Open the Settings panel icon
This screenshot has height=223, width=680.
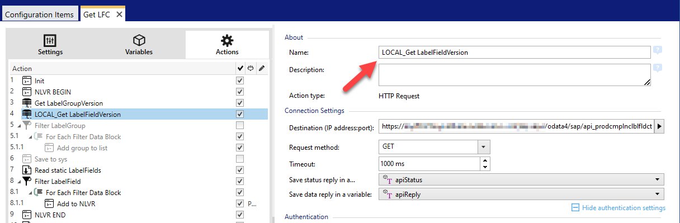(50, 40)
